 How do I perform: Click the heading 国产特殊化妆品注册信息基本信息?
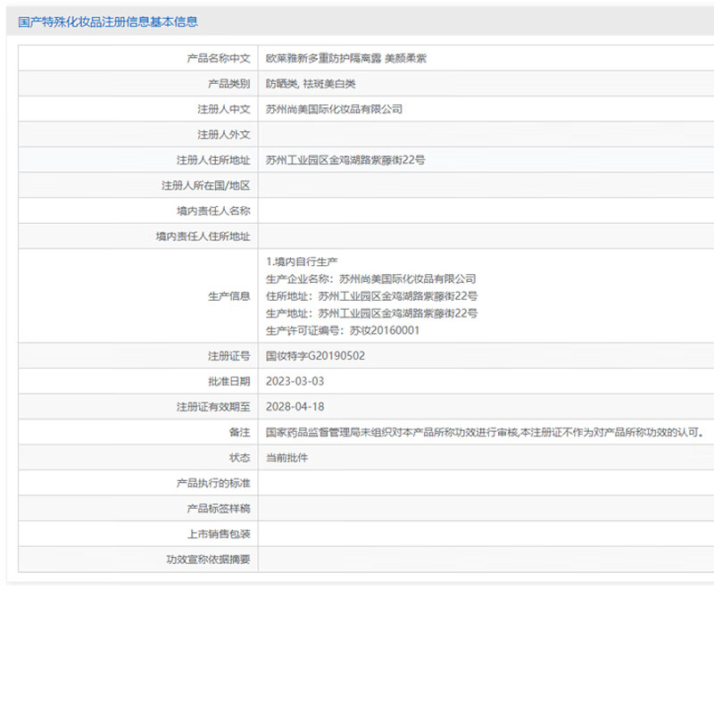pyautogui.click(x=108, y=21)
